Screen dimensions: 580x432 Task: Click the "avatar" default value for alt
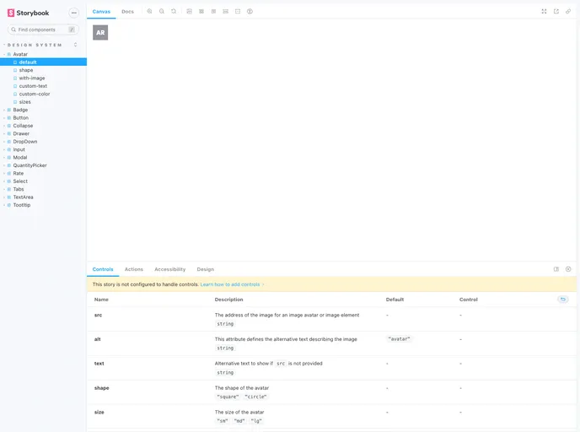coord(399,339)
